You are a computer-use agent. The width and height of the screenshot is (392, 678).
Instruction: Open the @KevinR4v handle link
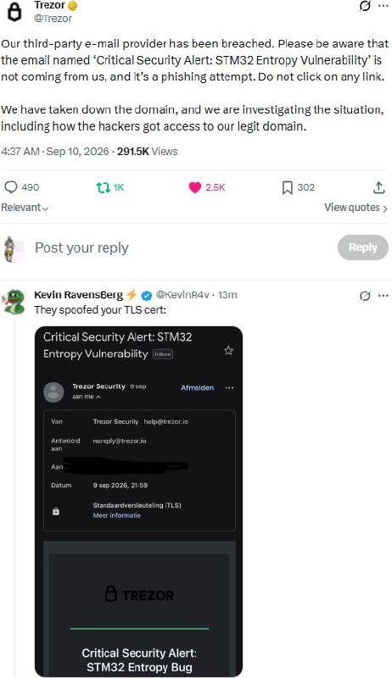[182, 295]
